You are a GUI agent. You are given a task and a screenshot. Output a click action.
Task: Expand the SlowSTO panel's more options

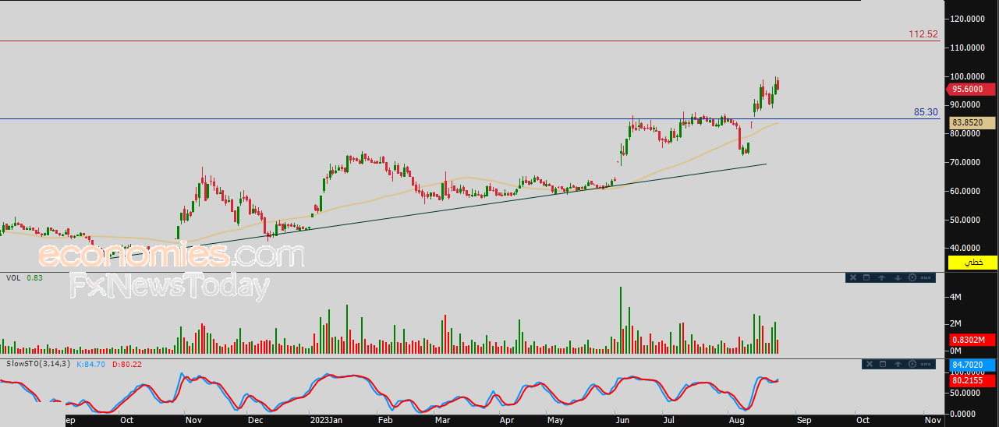(x=926, y=364)
